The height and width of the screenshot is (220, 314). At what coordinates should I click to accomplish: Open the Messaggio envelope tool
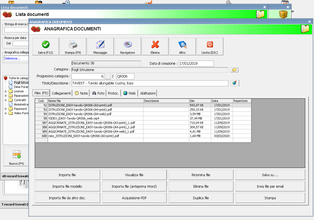click(100, 47)
